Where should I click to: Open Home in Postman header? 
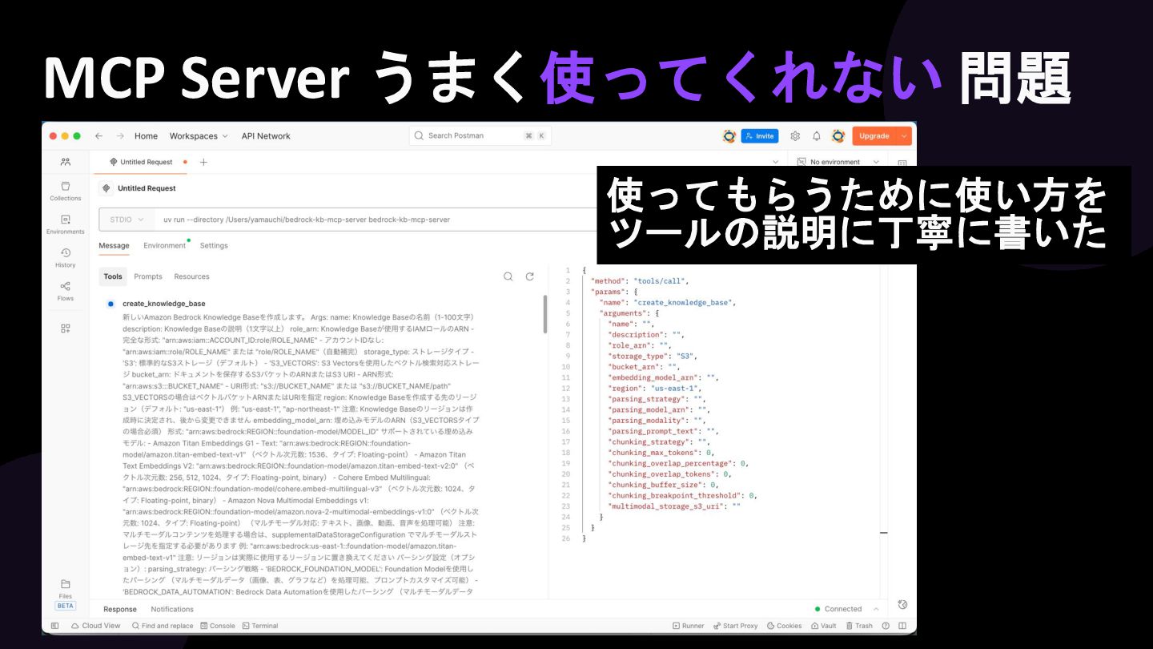(146, 136)
